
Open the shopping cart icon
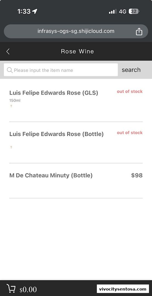[x=11, y=288]
